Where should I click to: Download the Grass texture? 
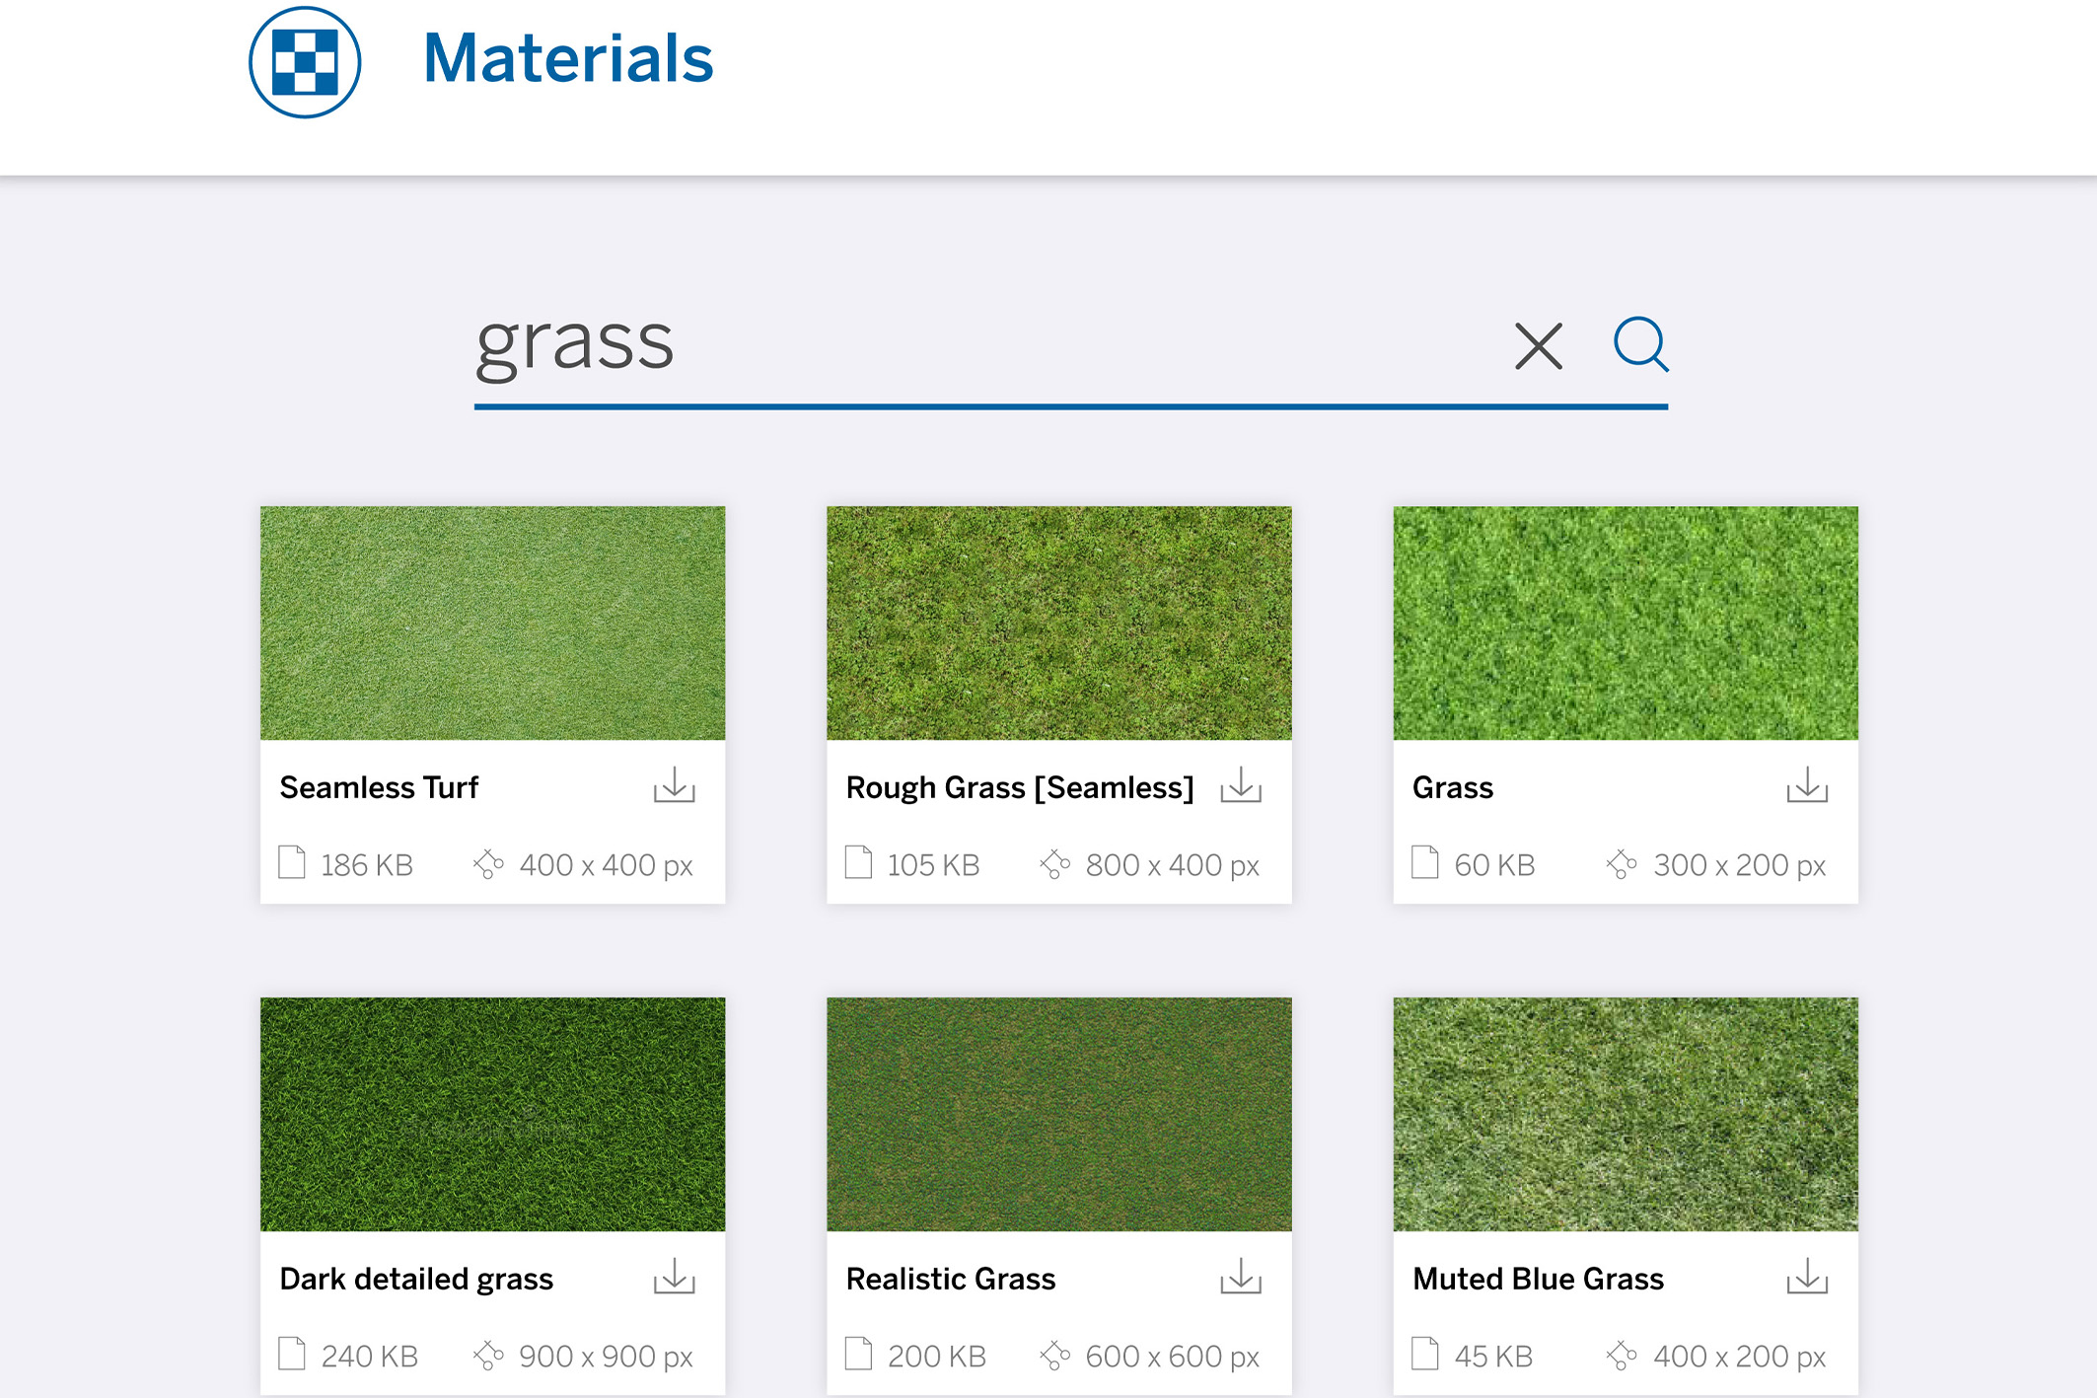1807,785
